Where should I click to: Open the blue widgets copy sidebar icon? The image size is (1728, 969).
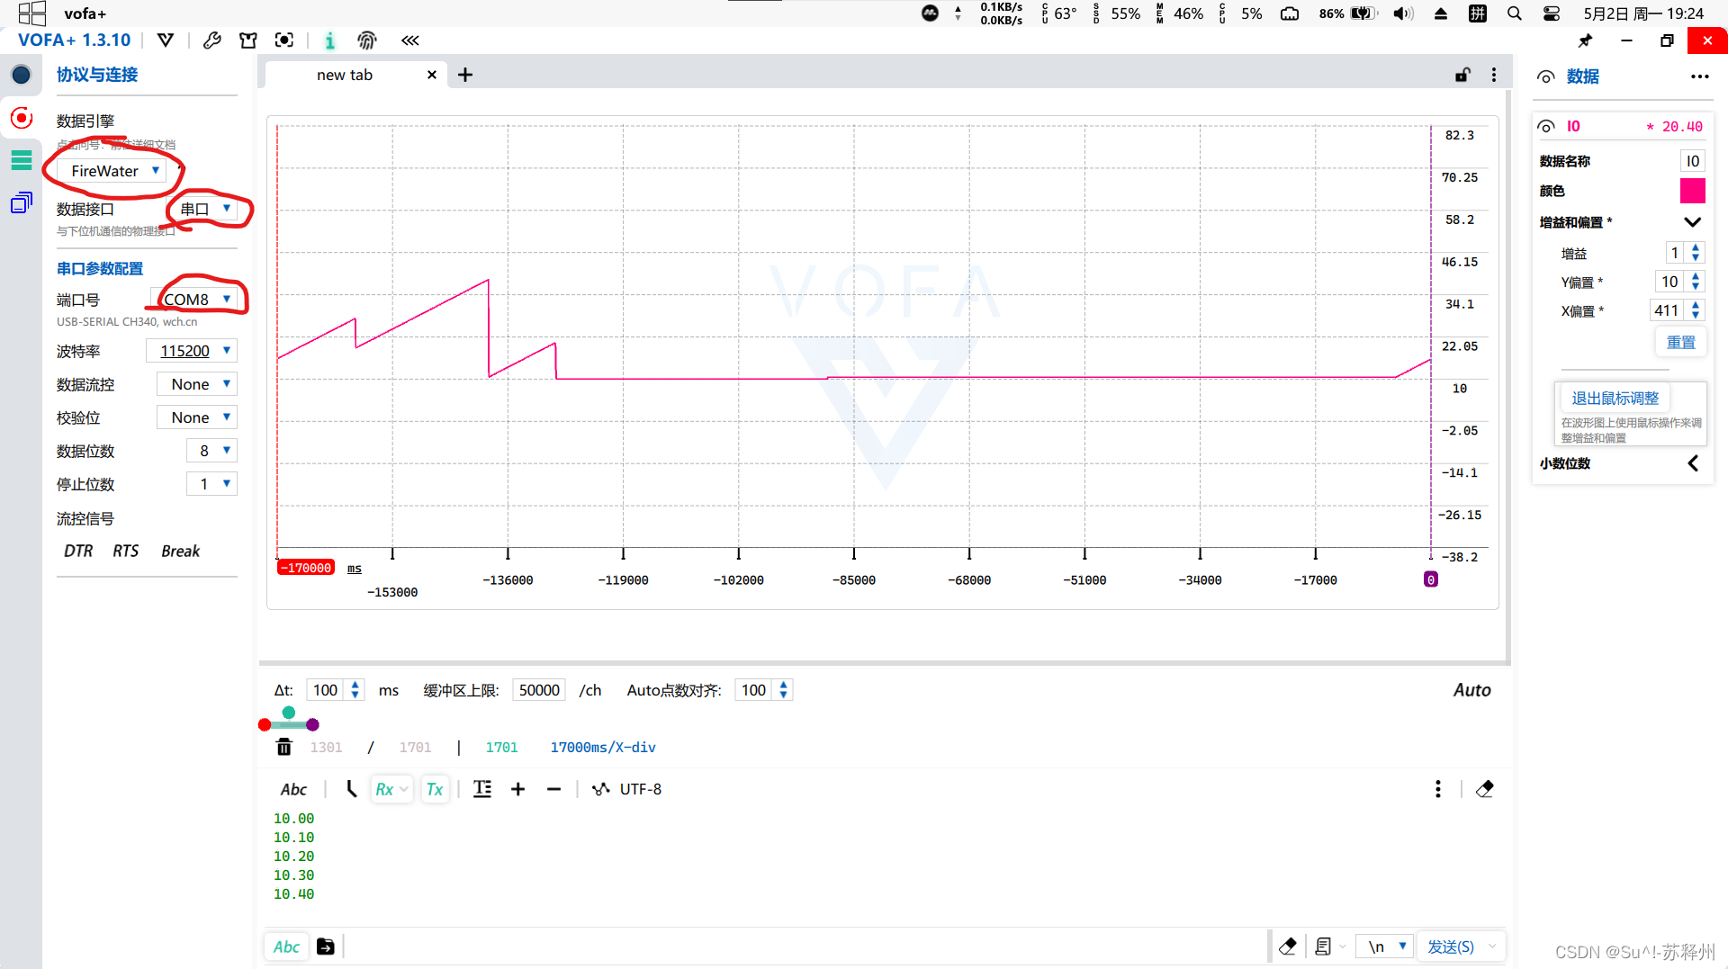tap(21, 203)
